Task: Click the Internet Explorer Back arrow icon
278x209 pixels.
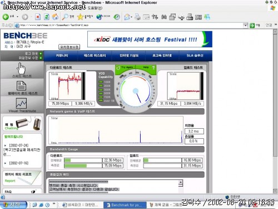Action: (x=6, y=17)
